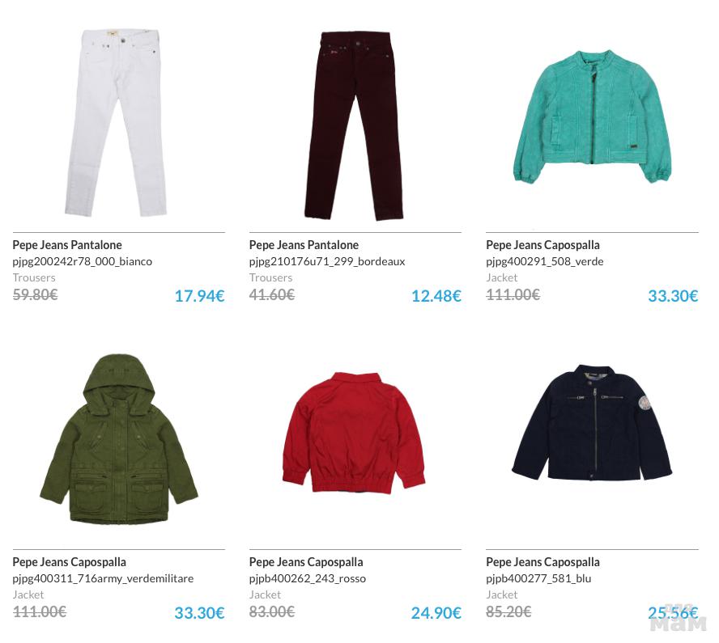Open the army green hooded jacket image
Image resolution: width=719 pixels, height=643 pixels.
click(119, 438)
